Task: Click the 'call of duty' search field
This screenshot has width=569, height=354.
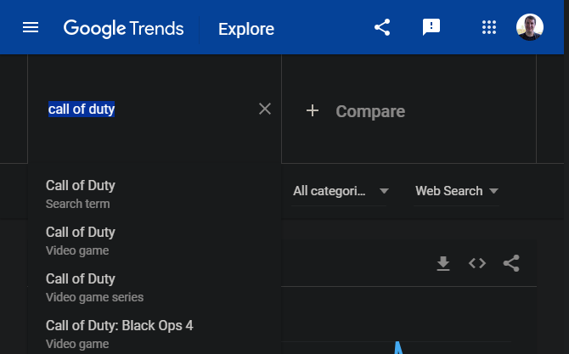Action: click(x=150, y=109)
